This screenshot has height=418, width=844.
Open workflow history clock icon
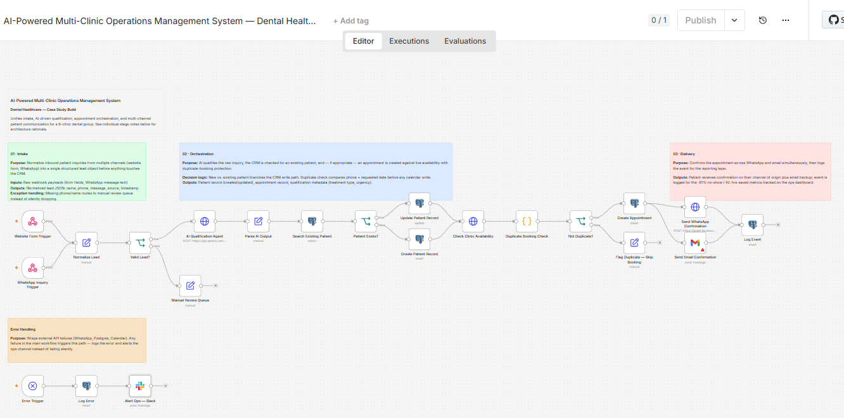click(x=763, y=20)
